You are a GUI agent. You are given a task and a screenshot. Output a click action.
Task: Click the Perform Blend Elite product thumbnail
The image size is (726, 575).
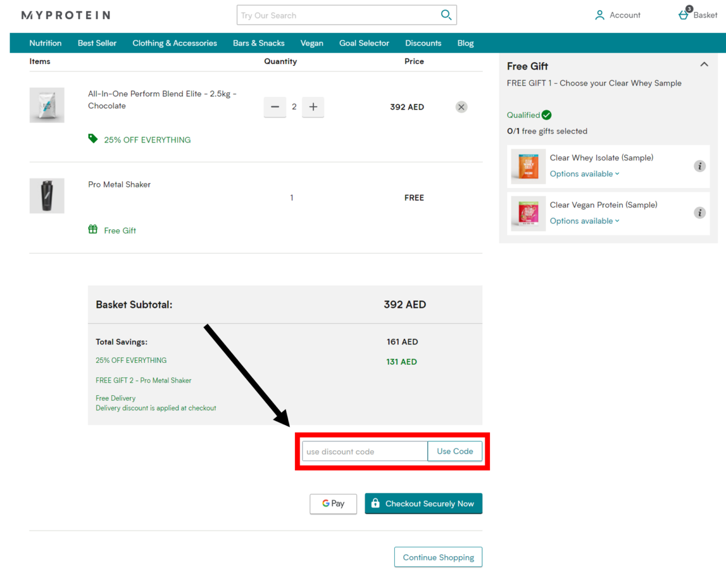[x=47, y=105]
